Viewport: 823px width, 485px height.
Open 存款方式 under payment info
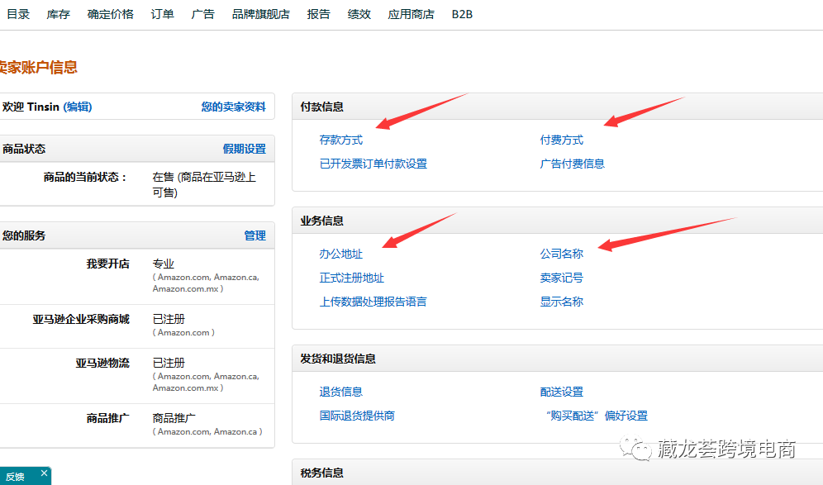pos(341,140)
